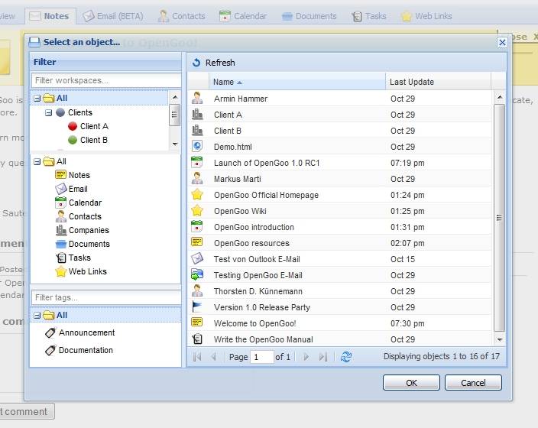Filter by Web Links object type

(81, 271)
